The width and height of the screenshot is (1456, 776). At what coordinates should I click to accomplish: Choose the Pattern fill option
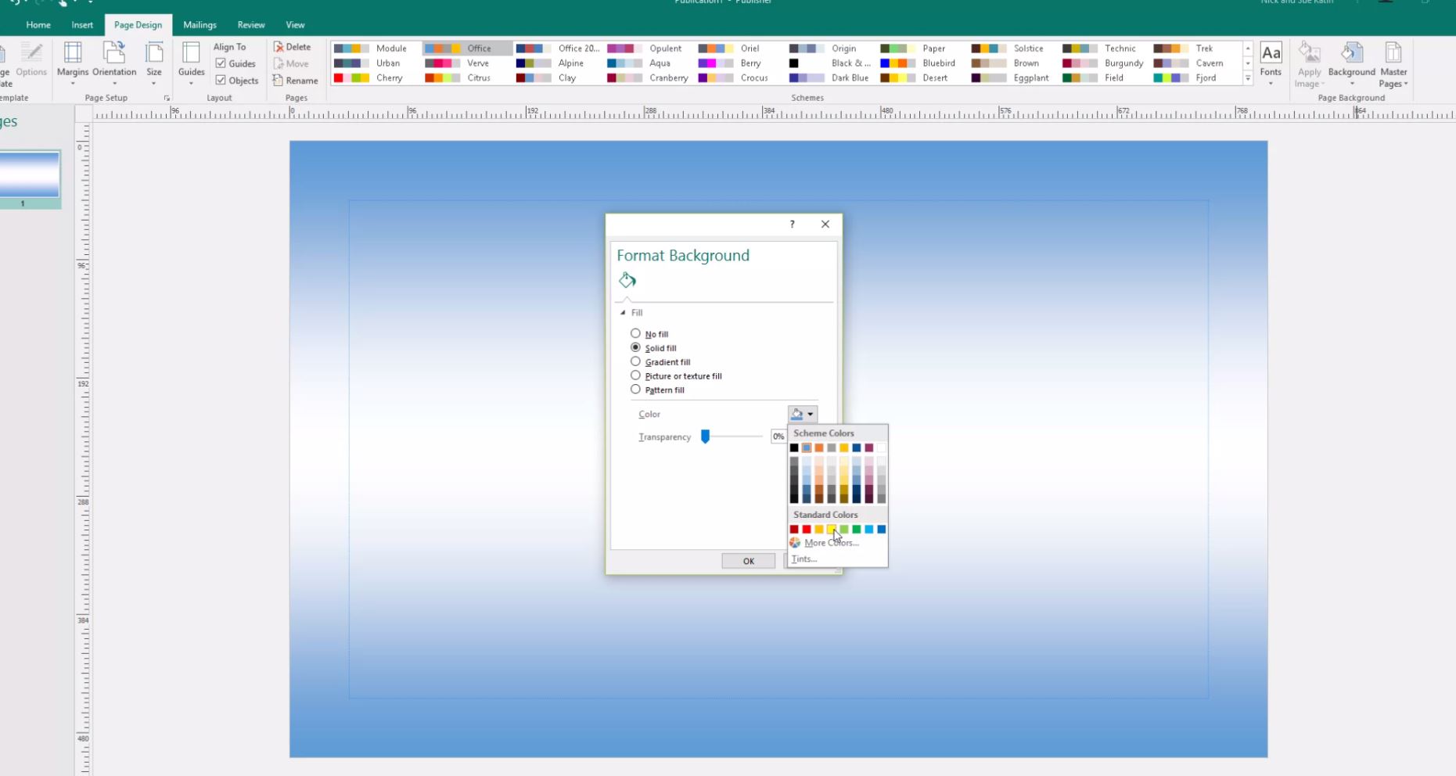636,390
